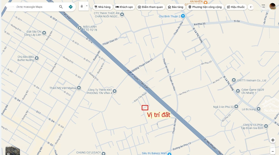
Task: Show Phương tiện công cộng places
Action: pos(205,7)
